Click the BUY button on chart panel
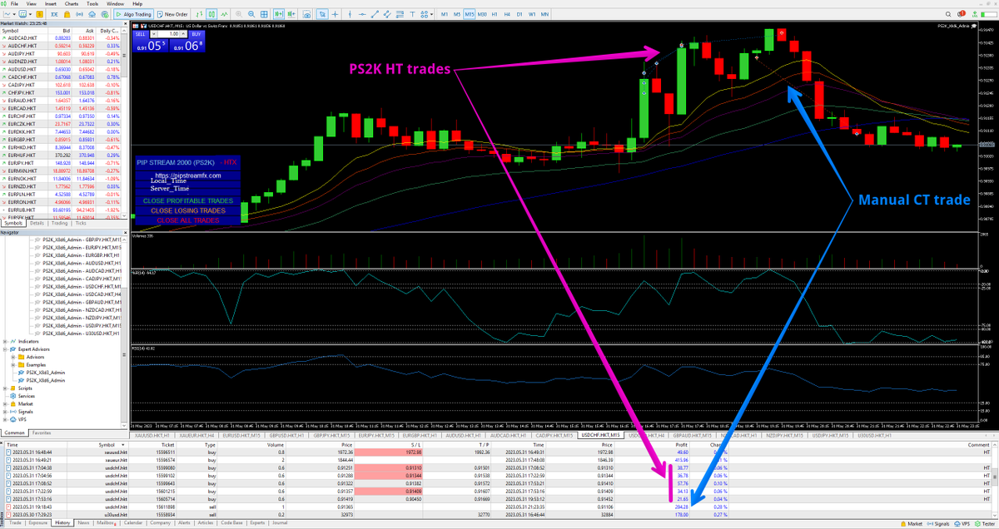The width and height of the screenshot is (999, 529). click(196, 34)
